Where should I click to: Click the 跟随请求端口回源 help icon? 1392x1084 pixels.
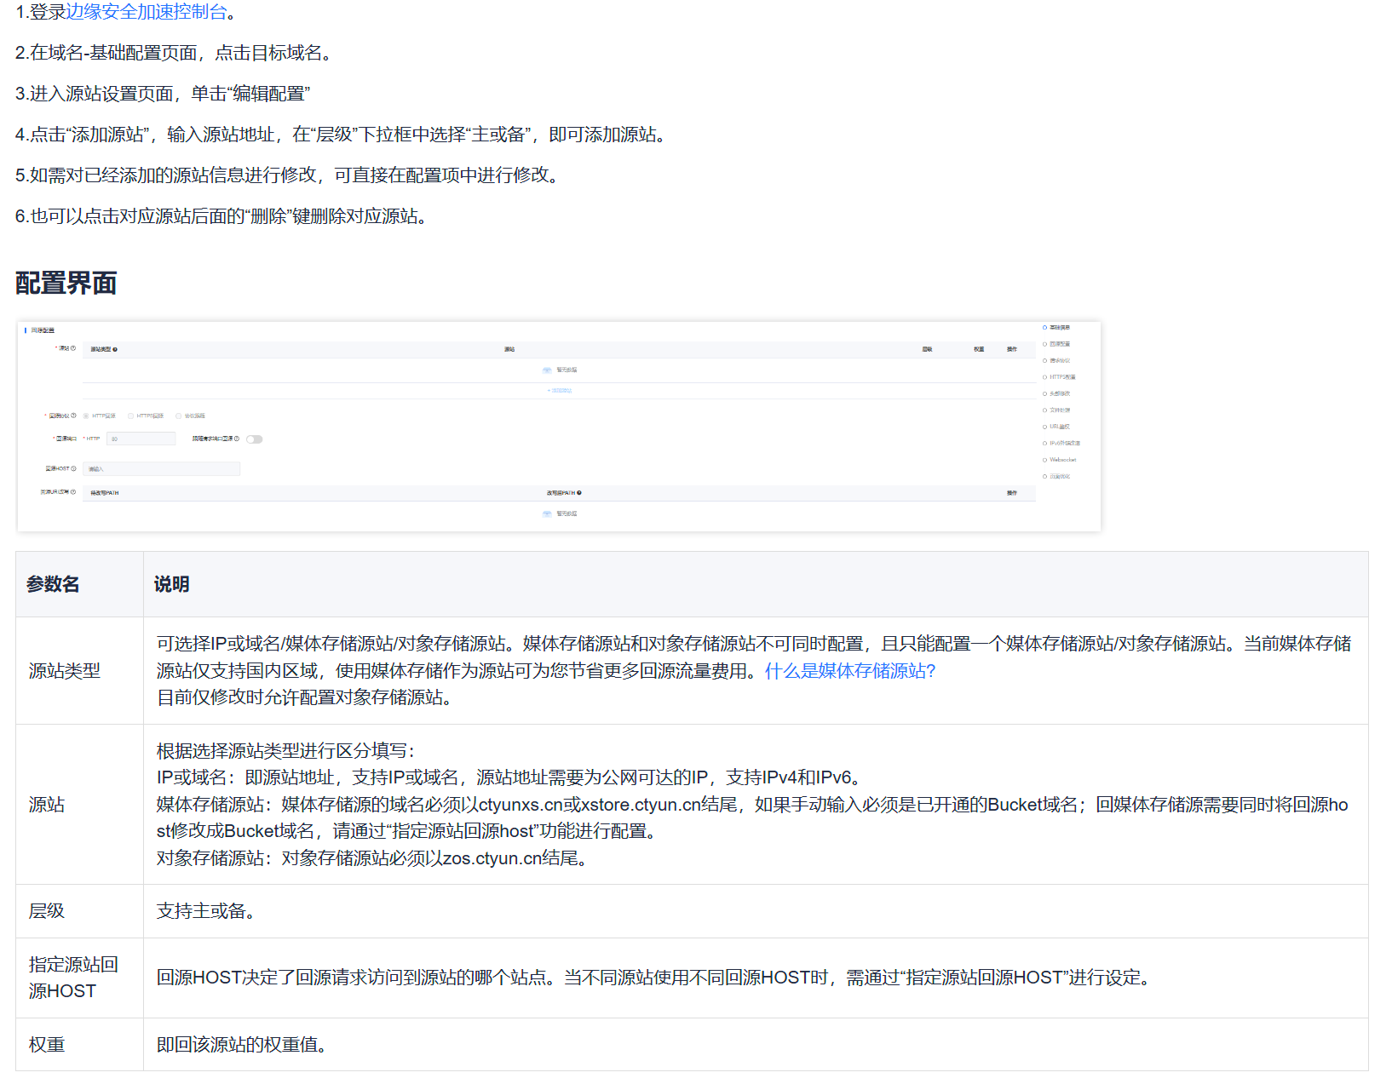point(238,439)
